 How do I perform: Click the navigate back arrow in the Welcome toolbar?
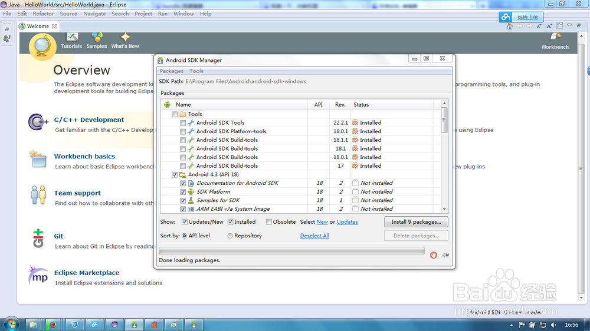520,26
